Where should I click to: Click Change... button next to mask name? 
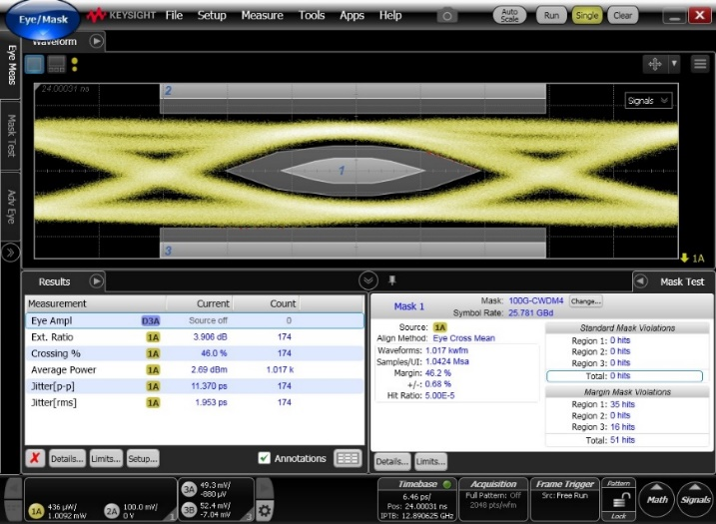(x=585, y=300)
